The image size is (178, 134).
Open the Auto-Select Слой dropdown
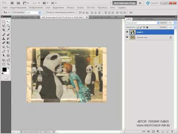click(33, 13)
